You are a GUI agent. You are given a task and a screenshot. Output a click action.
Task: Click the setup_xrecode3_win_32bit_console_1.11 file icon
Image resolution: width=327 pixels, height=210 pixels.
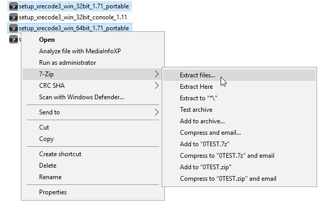click(x=14, y=17)
